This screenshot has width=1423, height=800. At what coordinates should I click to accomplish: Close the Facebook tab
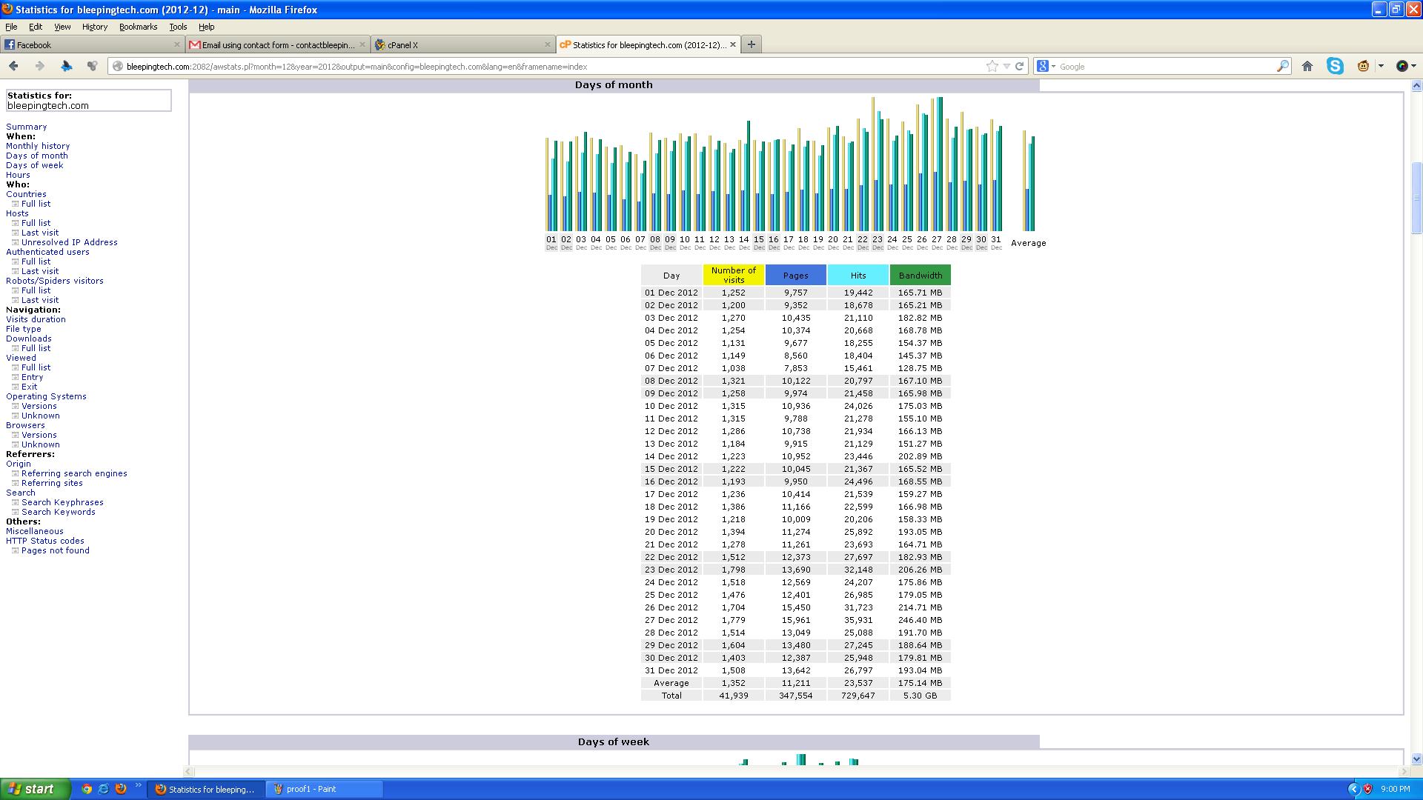[x=176, y=44]
